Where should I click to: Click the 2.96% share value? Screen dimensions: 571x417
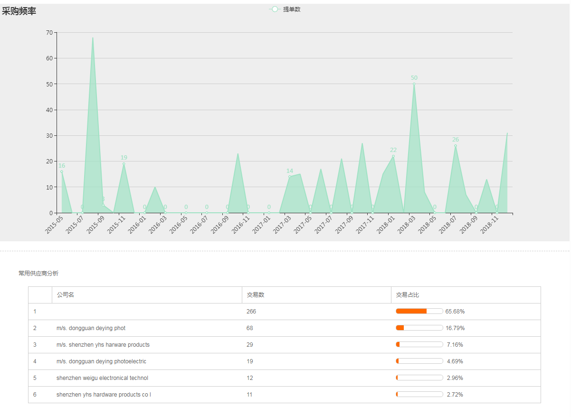tap(455, 378)
